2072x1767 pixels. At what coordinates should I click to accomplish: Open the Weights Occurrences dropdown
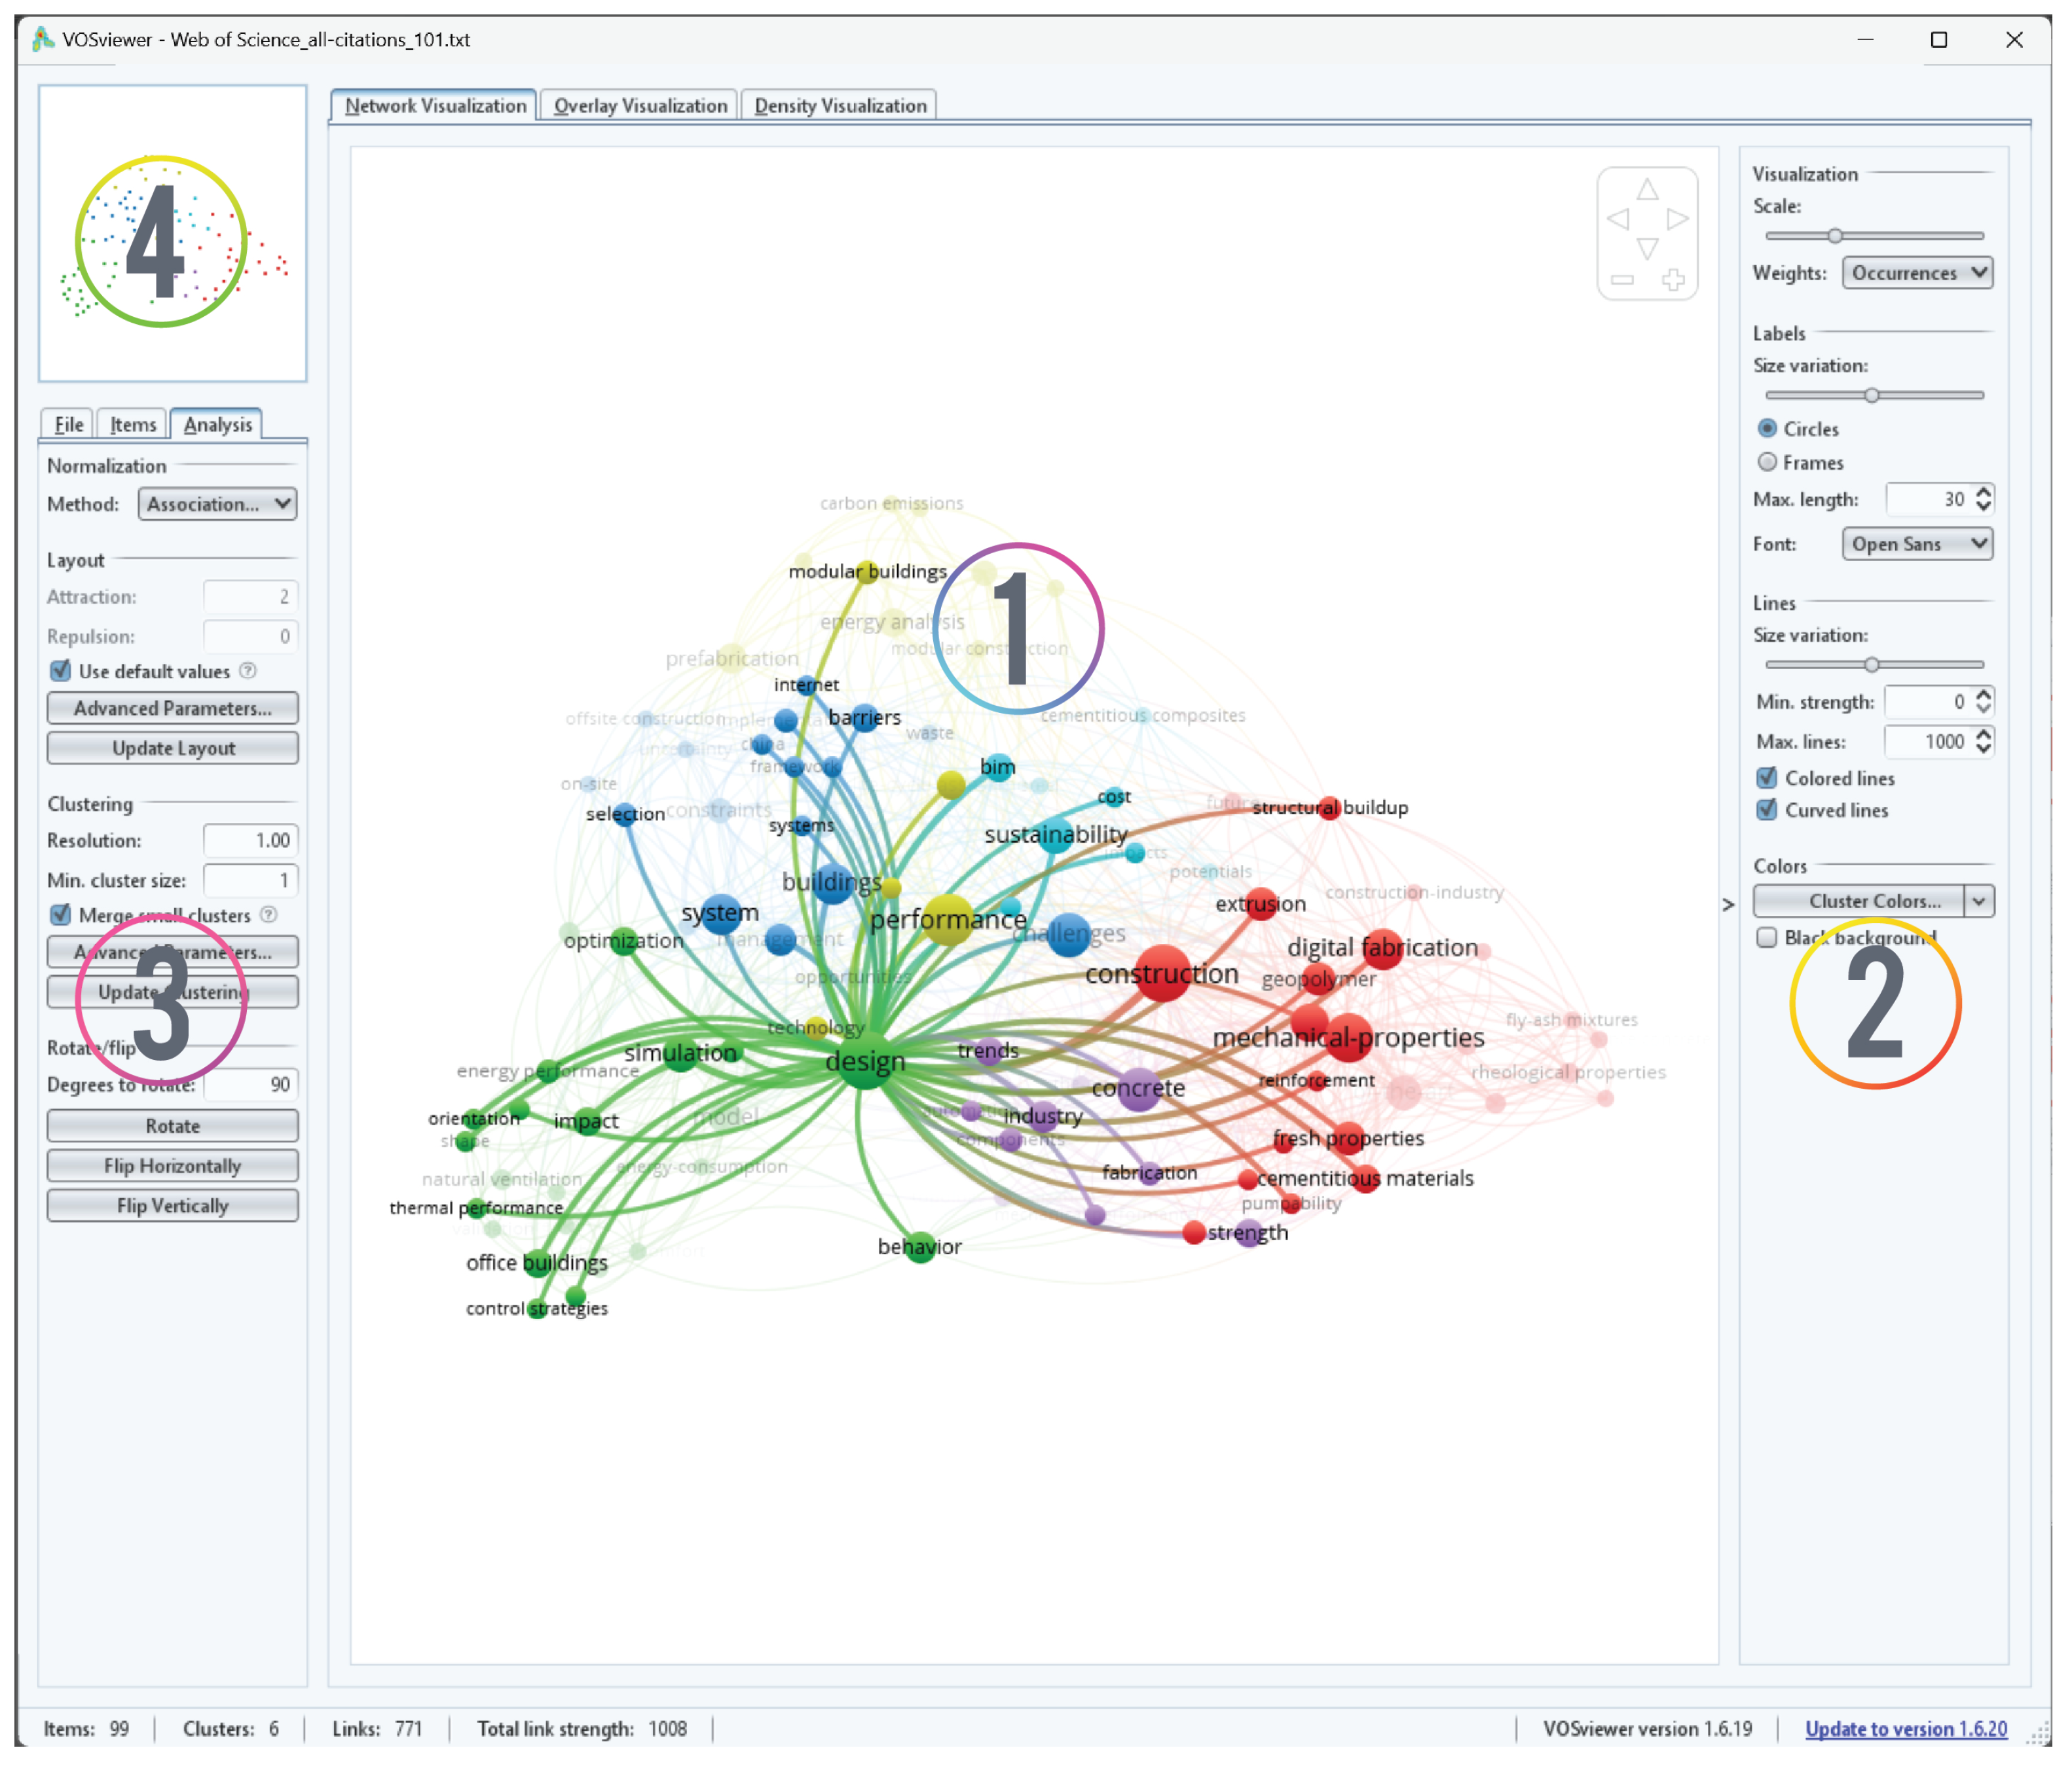pyautogui.click(x=1917, y=273)
